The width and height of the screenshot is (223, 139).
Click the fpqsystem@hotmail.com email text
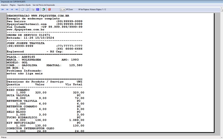tap(26, 24)
